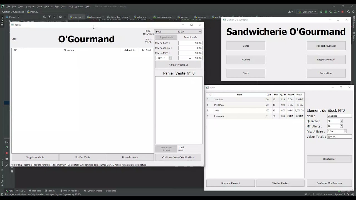Open the Soda product combo box in Ventes
Viewport: 356px width, 200px height.
(178, 32)
